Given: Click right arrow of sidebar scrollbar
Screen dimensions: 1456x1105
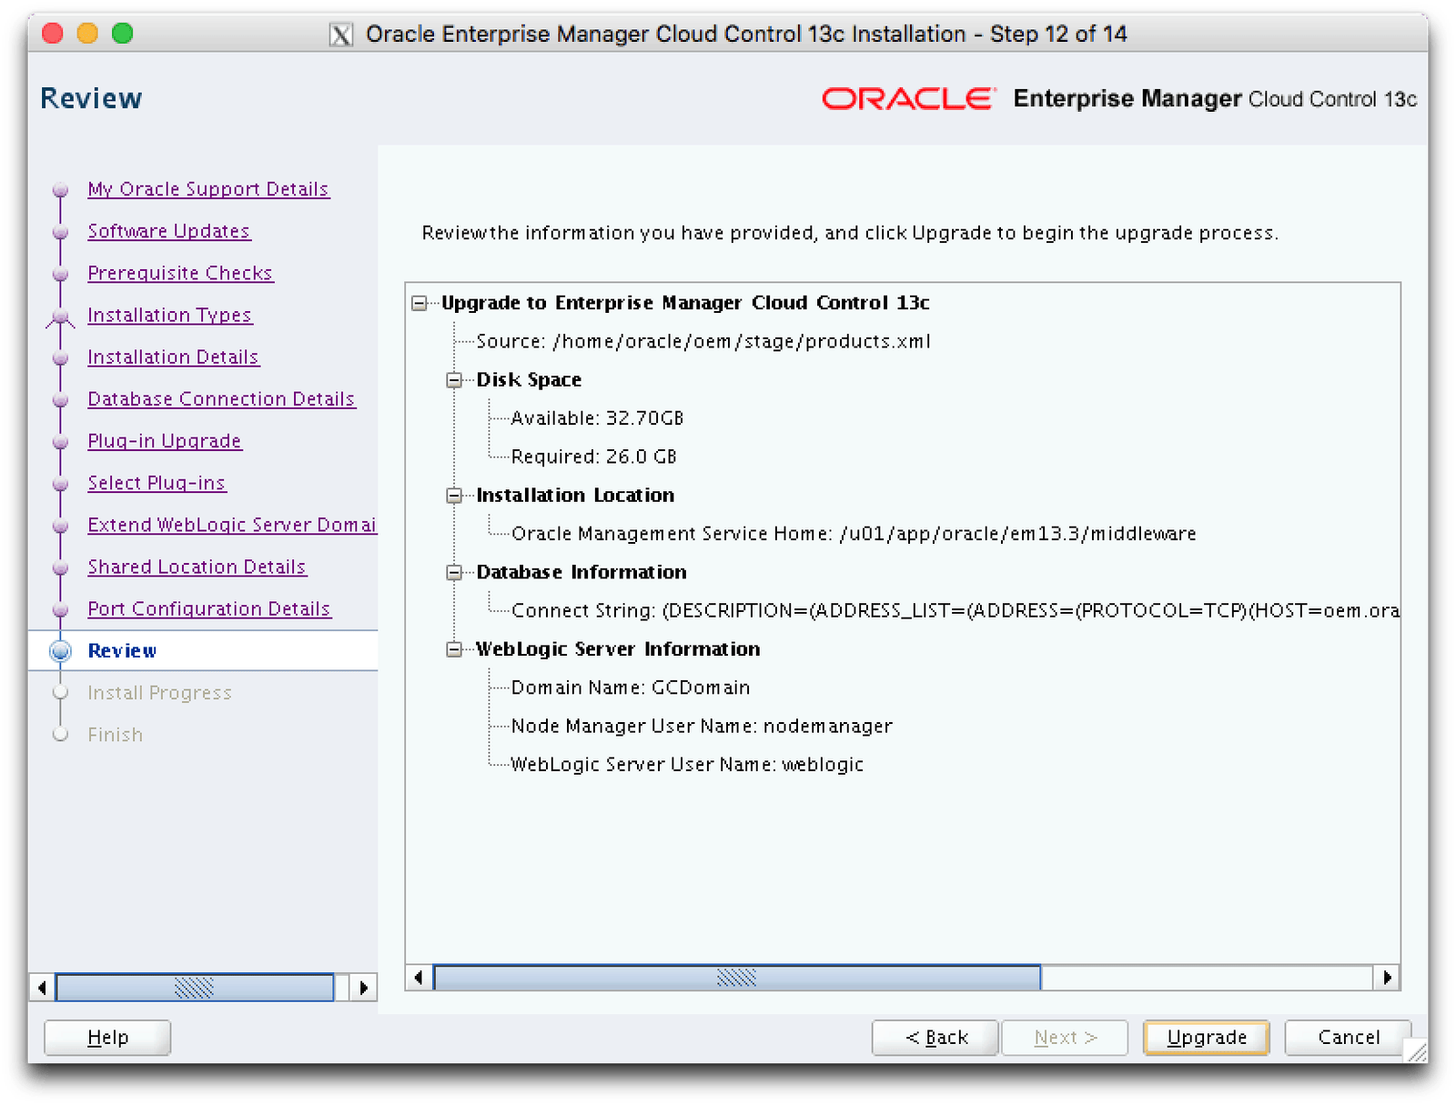Looking at the screenshot, I should (363, 988).
